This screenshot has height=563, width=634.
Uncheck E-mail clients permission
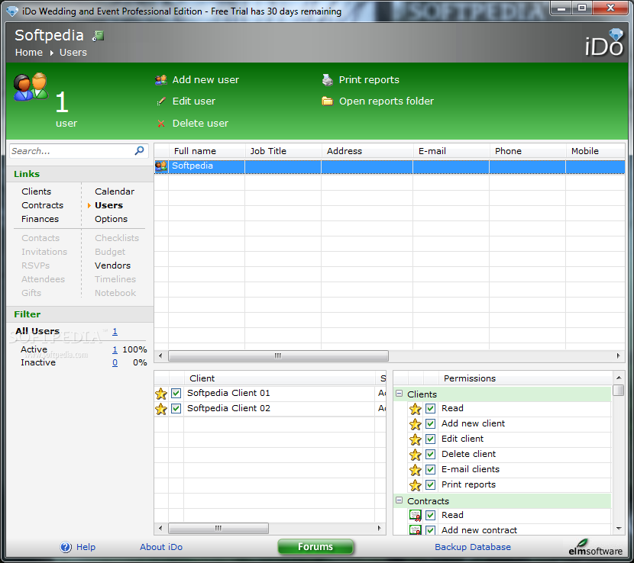[x=431, y=469]
